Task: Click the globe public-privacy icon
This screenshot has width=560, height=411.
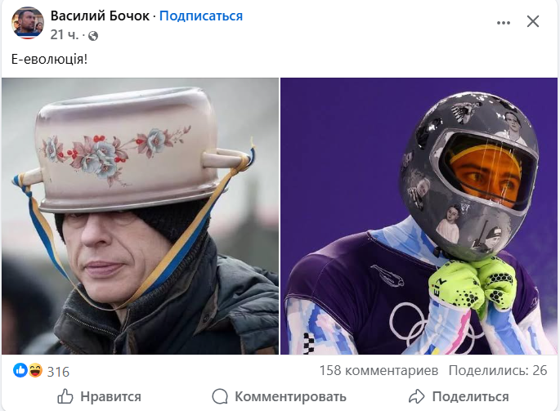Action: click(93, 36)
